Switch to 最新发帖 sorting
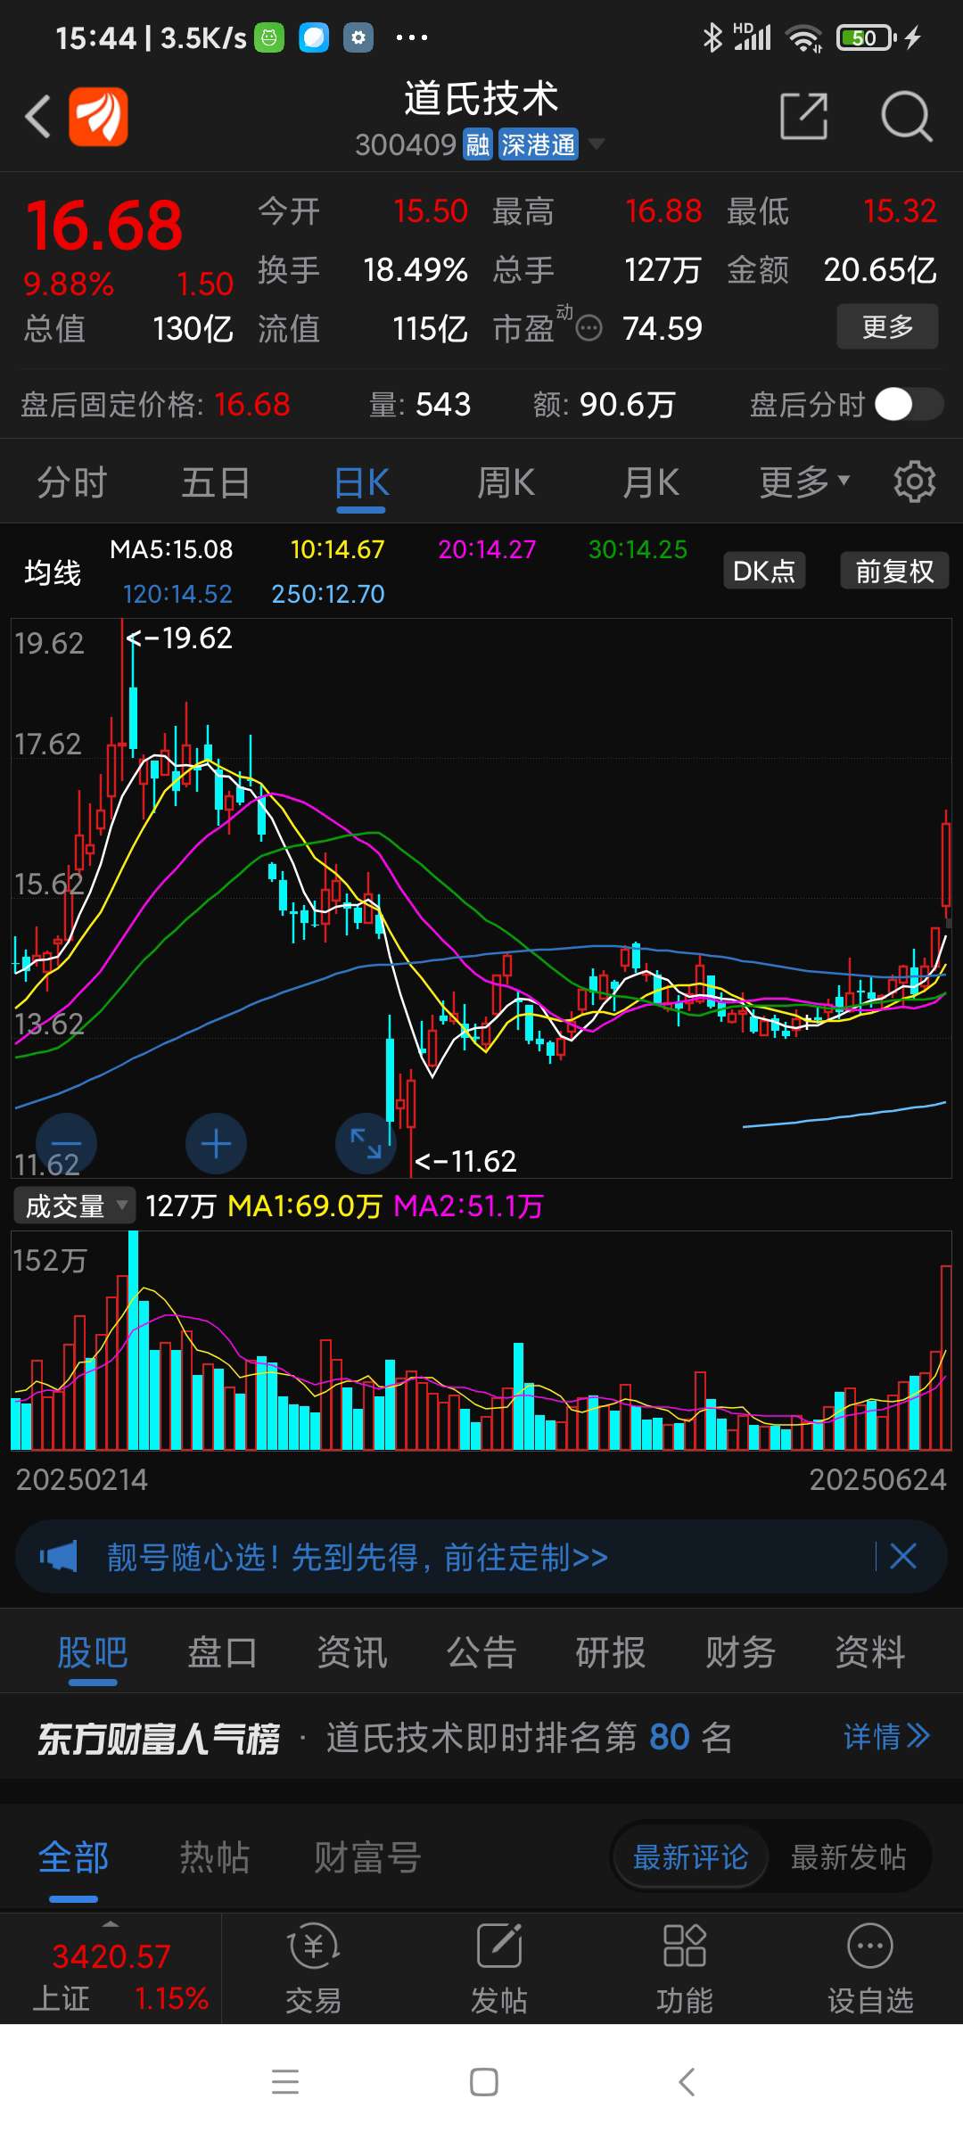 (x=848, y=1858)
